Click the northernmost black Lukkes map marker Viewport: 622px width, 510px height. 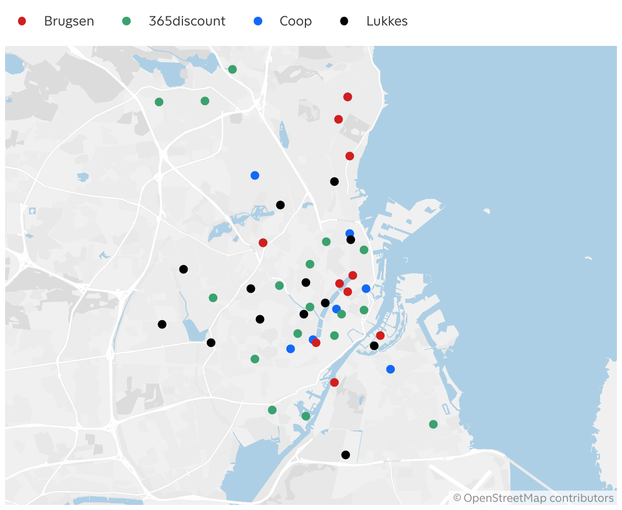click(334, 182)
